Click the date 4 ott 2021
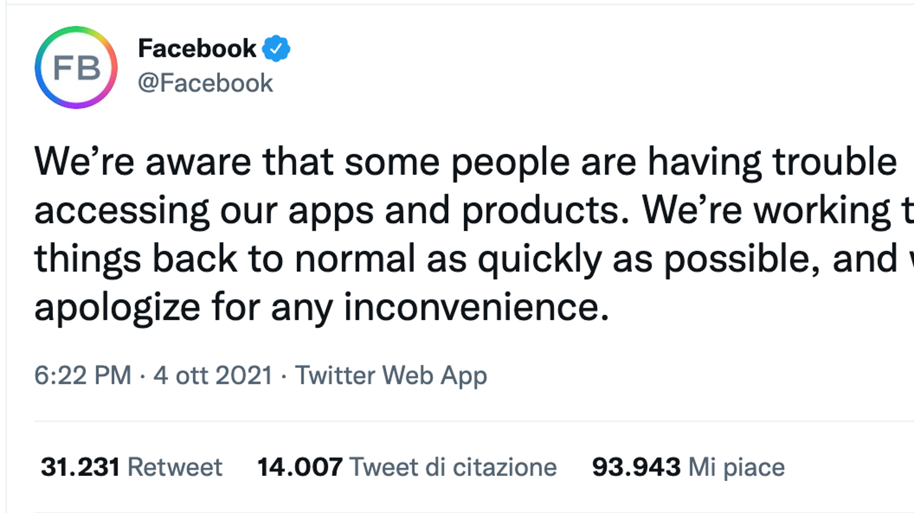Viewport: 914px width, 513px height. [x=213, y=375]
